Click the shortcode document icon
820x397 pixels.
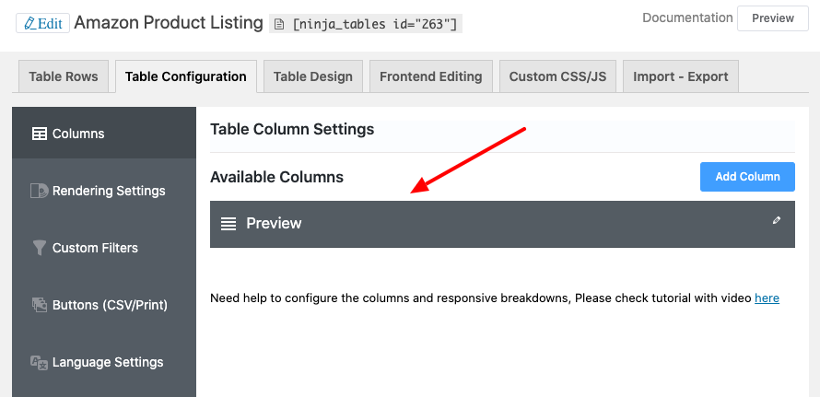coord(280,25)
